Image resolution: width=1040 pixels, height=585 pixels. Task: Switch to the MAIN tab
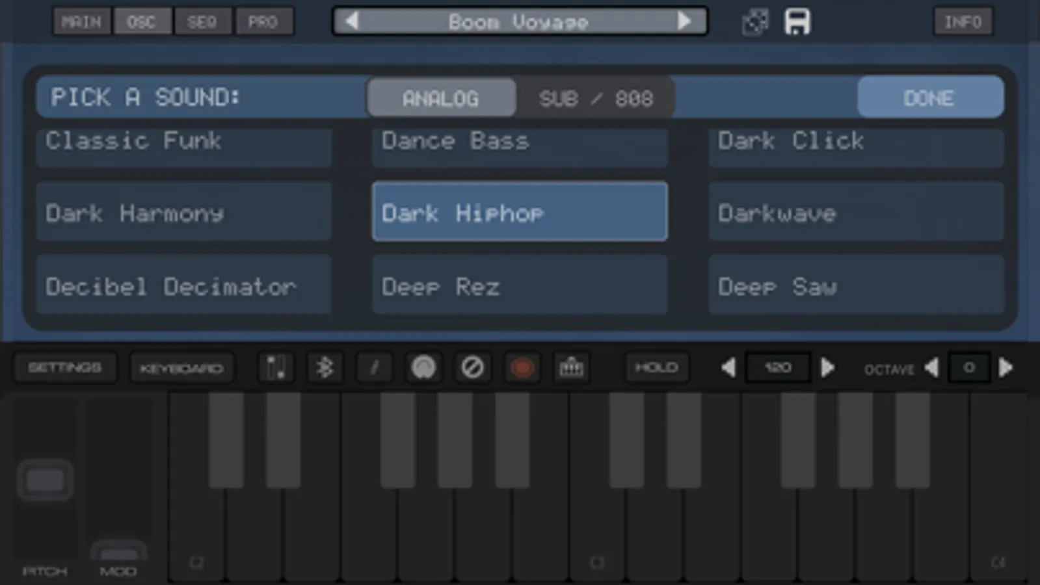click(x=81, y=22)
